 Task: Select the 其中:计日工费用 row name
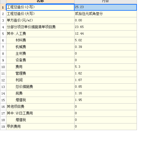40,113
